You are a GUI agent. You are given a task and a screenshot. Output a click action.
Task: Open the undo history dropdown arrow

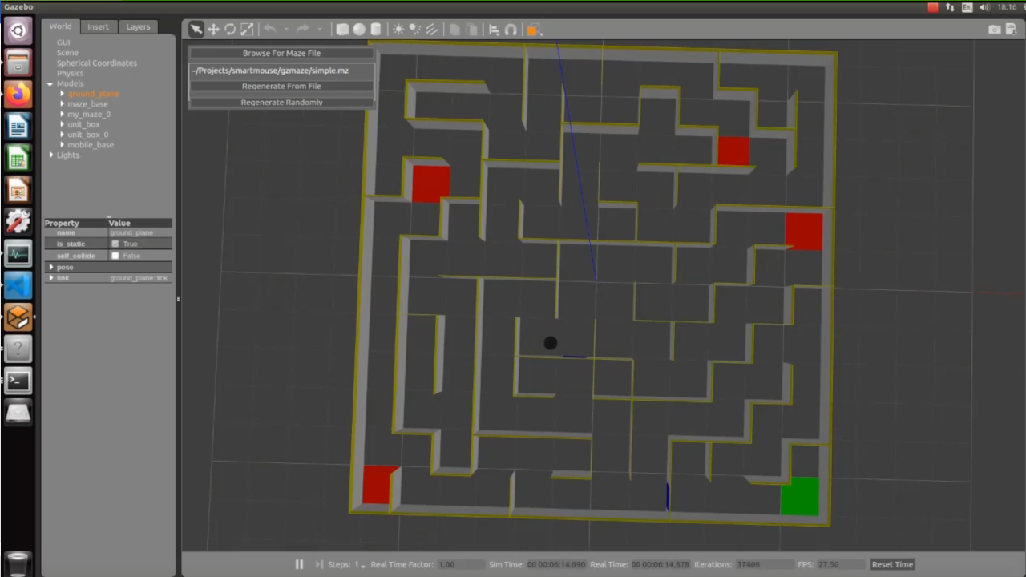[286, 30]
